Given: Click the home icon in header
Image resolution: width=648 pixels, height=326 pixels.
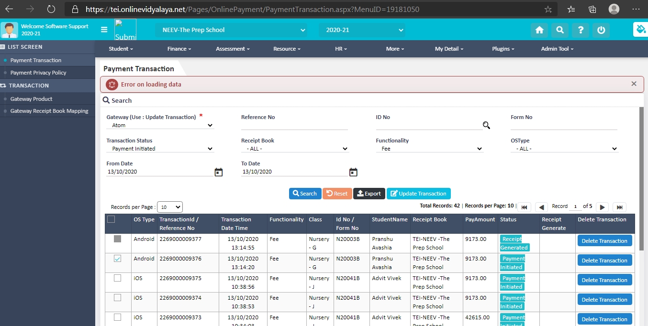Looking at the screenshot, I should point(539,30).
